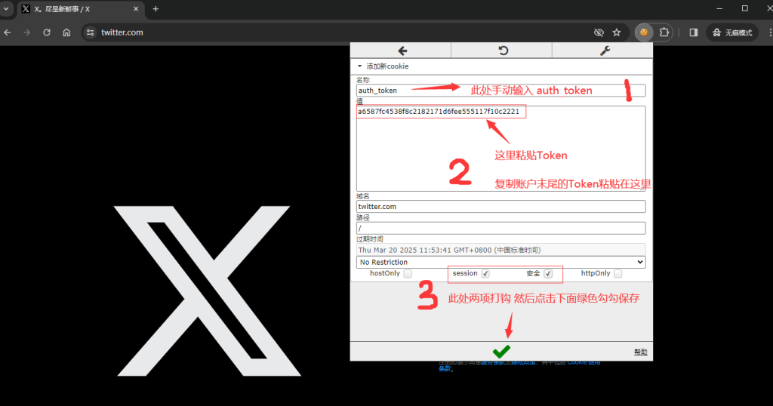Image resolution: width=773 pixels, height=406 pixels.
Task: Minimize the browser window
Action: click(x=719, y=9)
